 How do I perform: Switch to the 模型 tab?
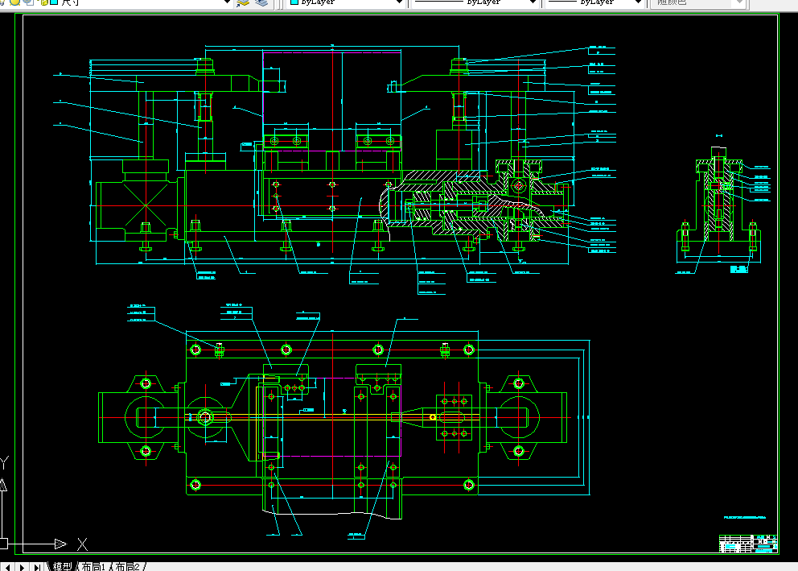pyautogui.click(x=62, y=566)
